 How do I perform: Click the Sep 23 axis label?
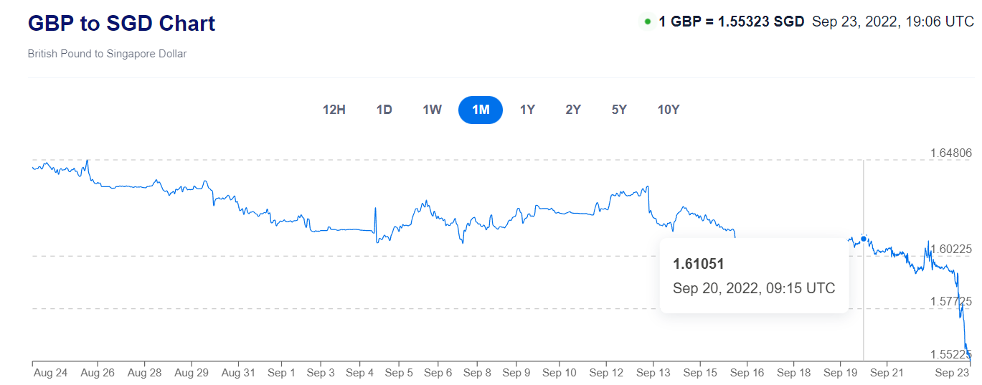953,373
